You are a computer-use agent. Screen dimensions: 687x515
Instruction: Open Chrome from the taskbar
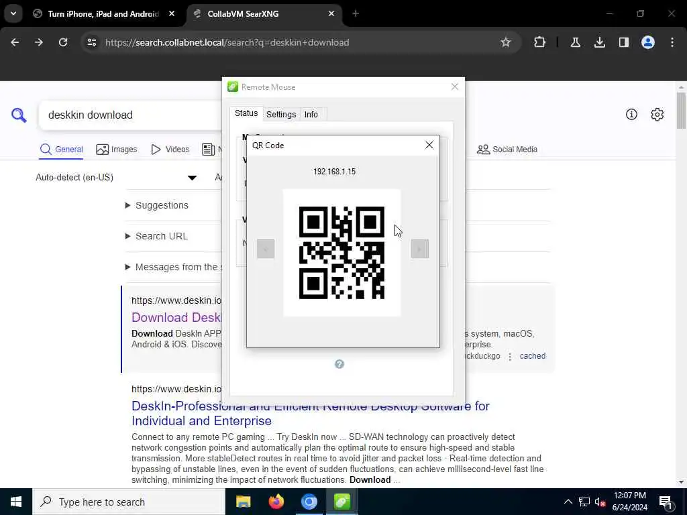[x=309, y=502]
